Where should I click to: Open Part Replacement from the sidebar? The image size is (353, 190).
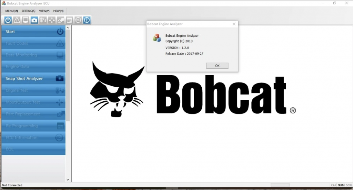pyautogui.click(x=33, y=114)
